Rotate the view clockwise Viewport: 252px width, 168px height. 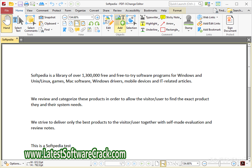97,23
